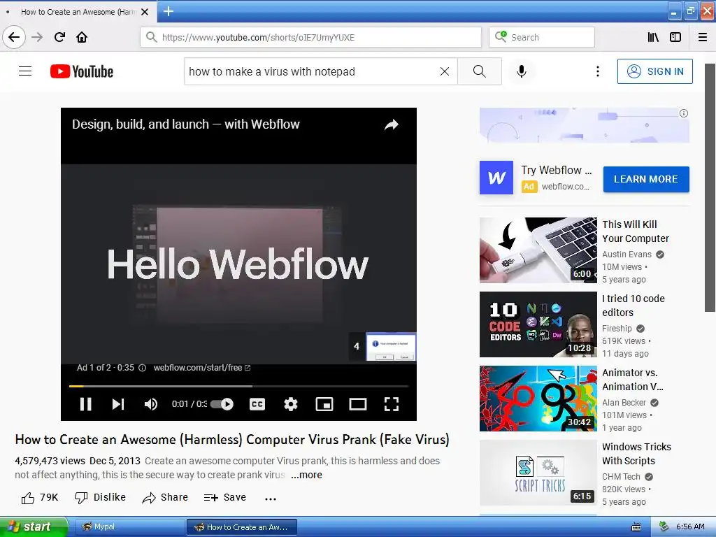
Task: Click the CHM Tech channel name
Action: pyautogui.click(x=621, y=477)
